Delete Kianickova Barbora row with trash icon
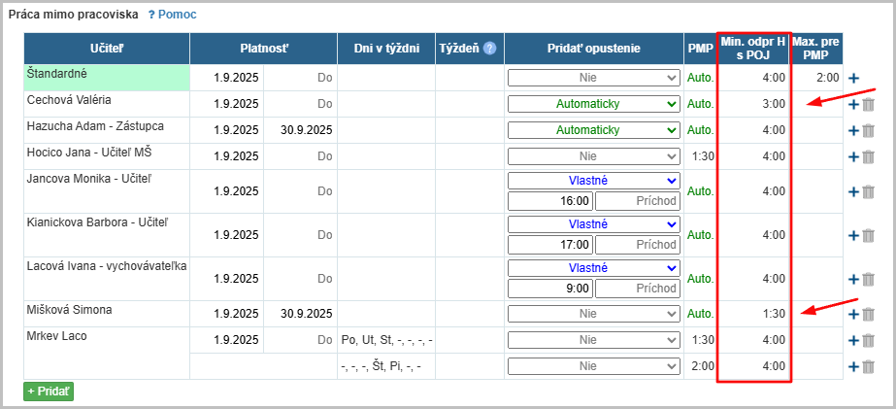896x409 pixels. click(869, 235)
